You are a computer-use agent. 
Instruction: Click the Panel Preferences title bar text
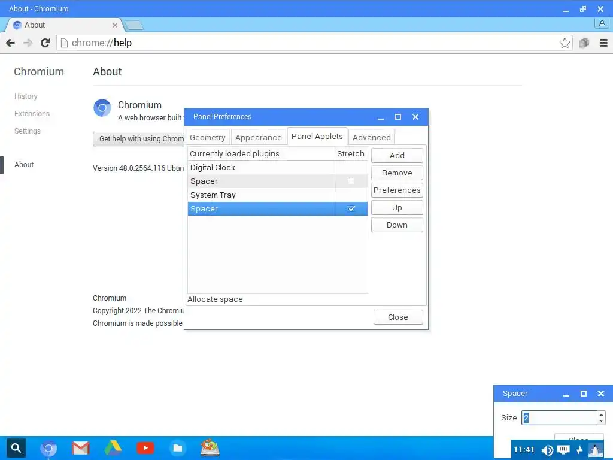(222, 117)
